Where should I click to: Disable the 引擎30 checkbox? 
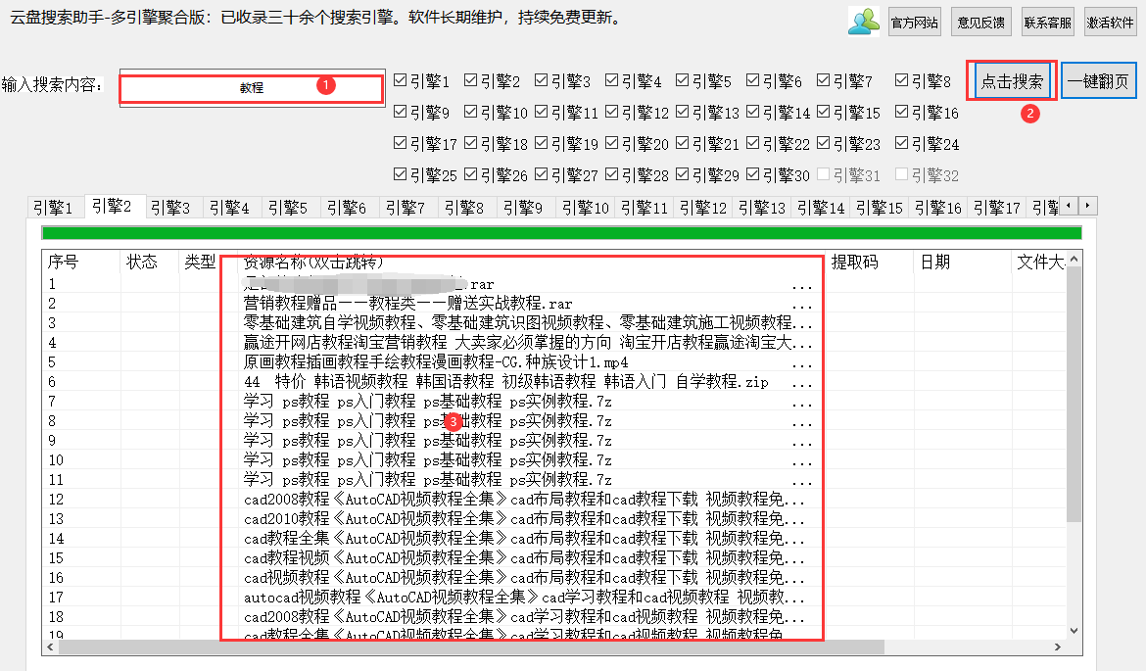(752, 175)
